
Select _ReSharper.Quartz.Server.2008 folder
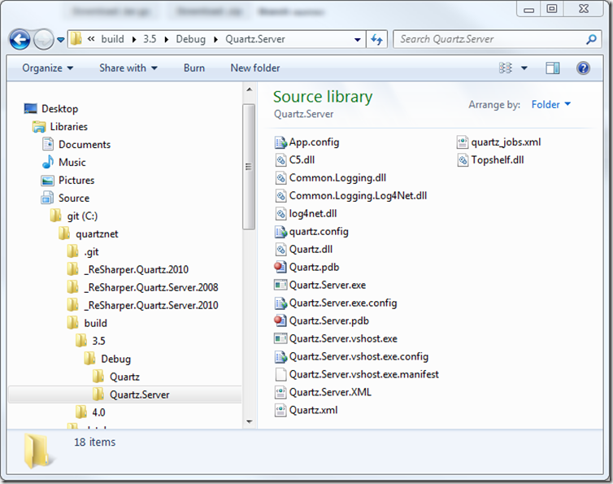click(151, 288)
